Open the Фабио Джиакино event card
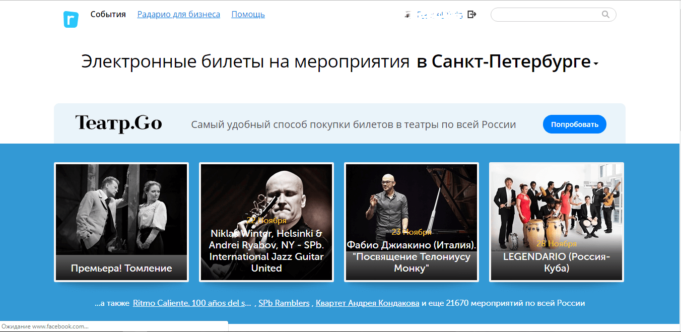This screenshot has width=681, height=332. click(412, 222)
